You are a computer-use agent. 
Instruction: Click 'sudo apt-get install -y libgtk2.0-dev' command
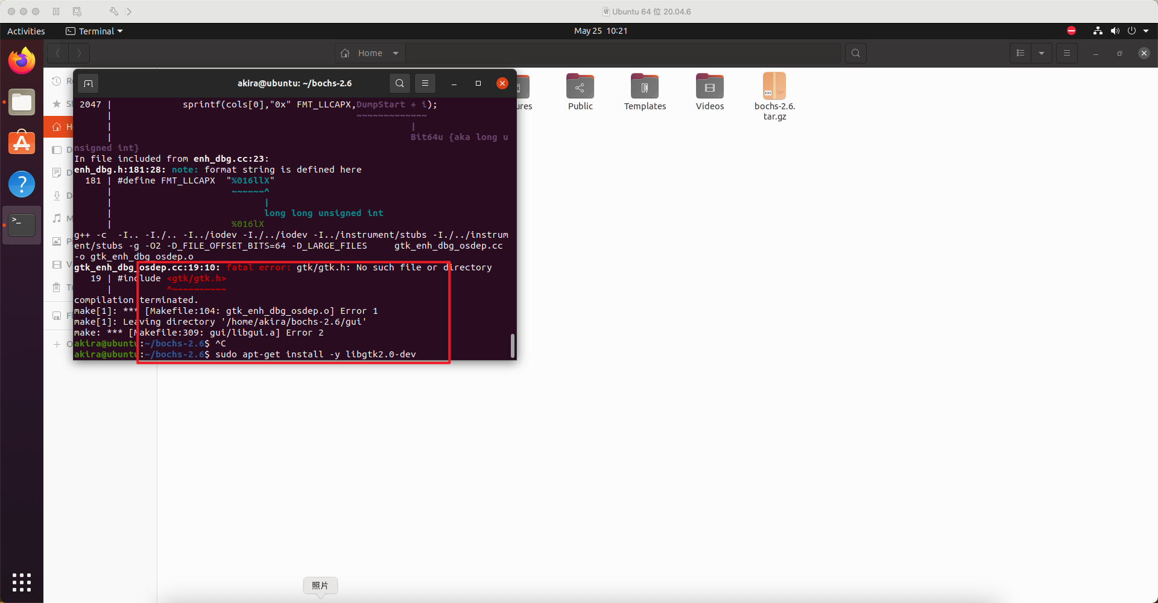(x=315, y=354)
